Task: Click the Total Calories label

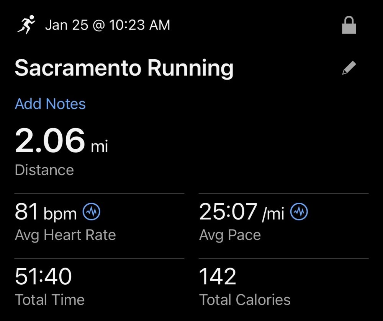Action: tap(245, 300)
